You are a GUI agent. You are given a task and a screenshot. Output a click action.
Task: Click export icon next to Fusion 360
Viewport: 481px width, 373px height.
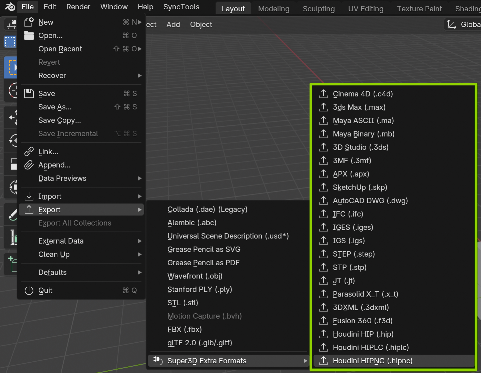click(x=324, y=321)
